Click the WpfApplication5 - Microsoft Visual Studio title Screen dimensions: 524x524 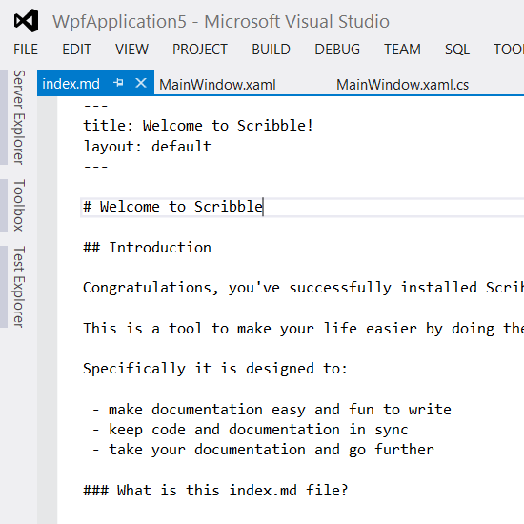coord(221,21)
